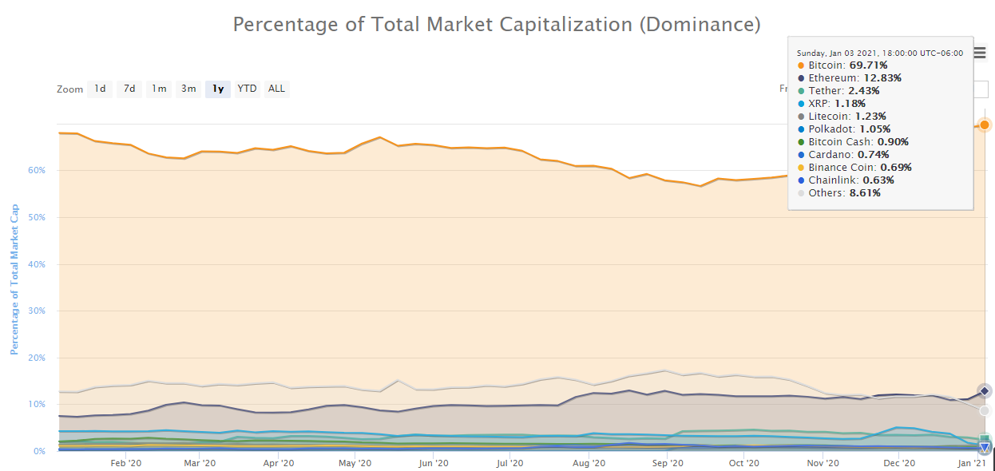The width and height of the screenshot is (995, 471).
Task: Set zoom to 1m
Action: pyautogui.click(x=159, y=89)
